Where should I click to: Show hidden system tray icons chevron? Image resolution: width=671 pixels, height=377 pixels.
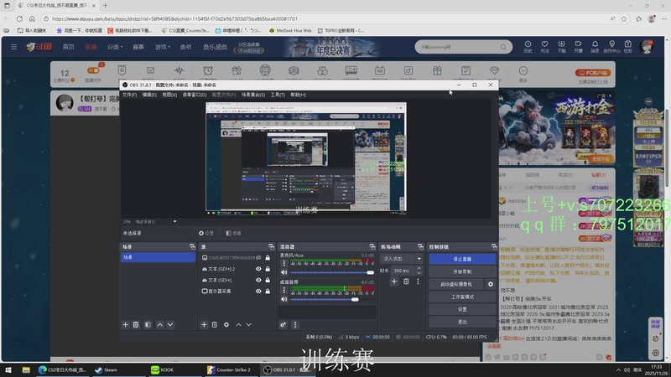click(x=618, y=370)
